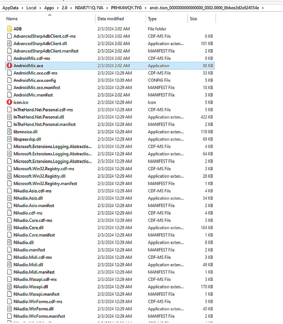
Task: Click the NAudio.WinForms.dll file icon
Action: tap(9, 309)
